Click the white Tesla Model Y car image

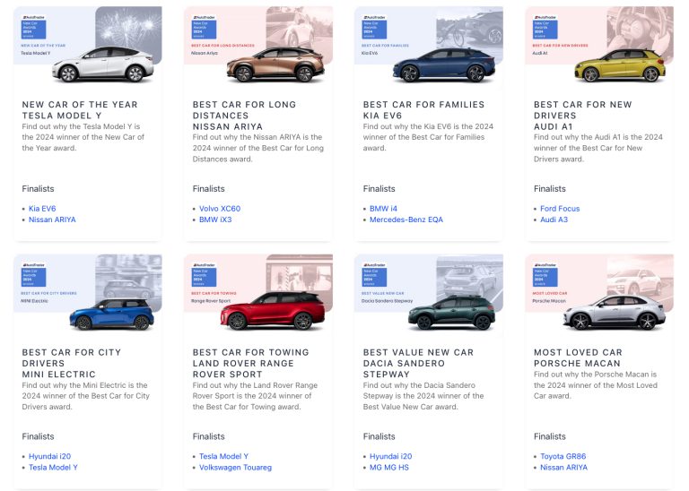[103, 64]
